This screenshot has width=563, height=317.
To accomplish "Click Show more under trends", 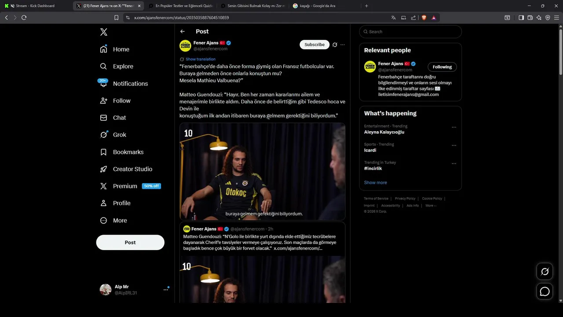I will point(376,182).
